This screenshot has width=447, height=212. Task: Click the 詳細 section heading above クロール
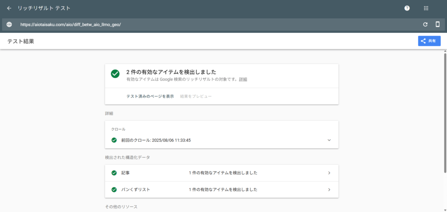pyautogui.click(x=109, y=113)
